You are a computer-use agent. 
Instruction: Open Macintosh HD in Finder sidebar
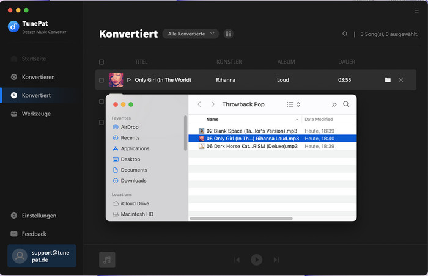pos(133,214)
